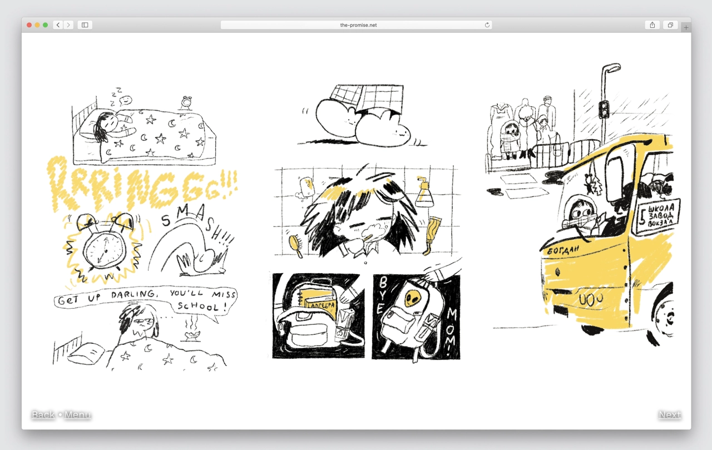712x450 pixels.
Task: Click the ringing alarm clock drawing
Action: click(103, 248)
